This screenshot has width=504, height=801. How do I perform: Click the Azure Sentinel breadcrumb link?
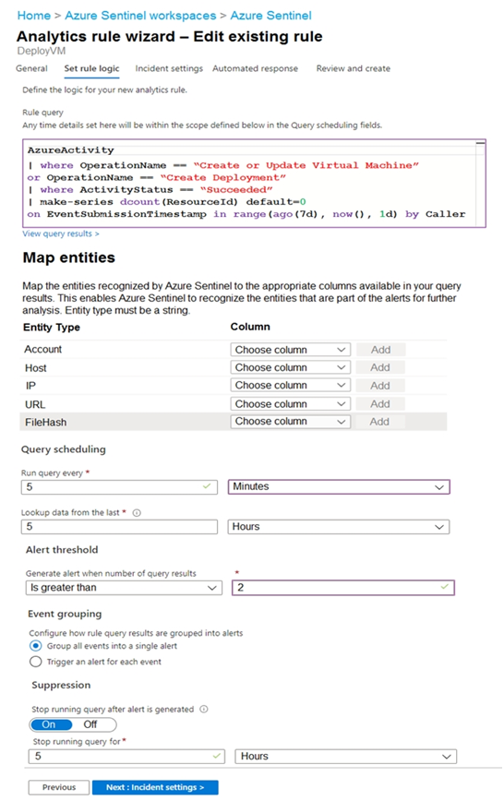pos(270,16)
